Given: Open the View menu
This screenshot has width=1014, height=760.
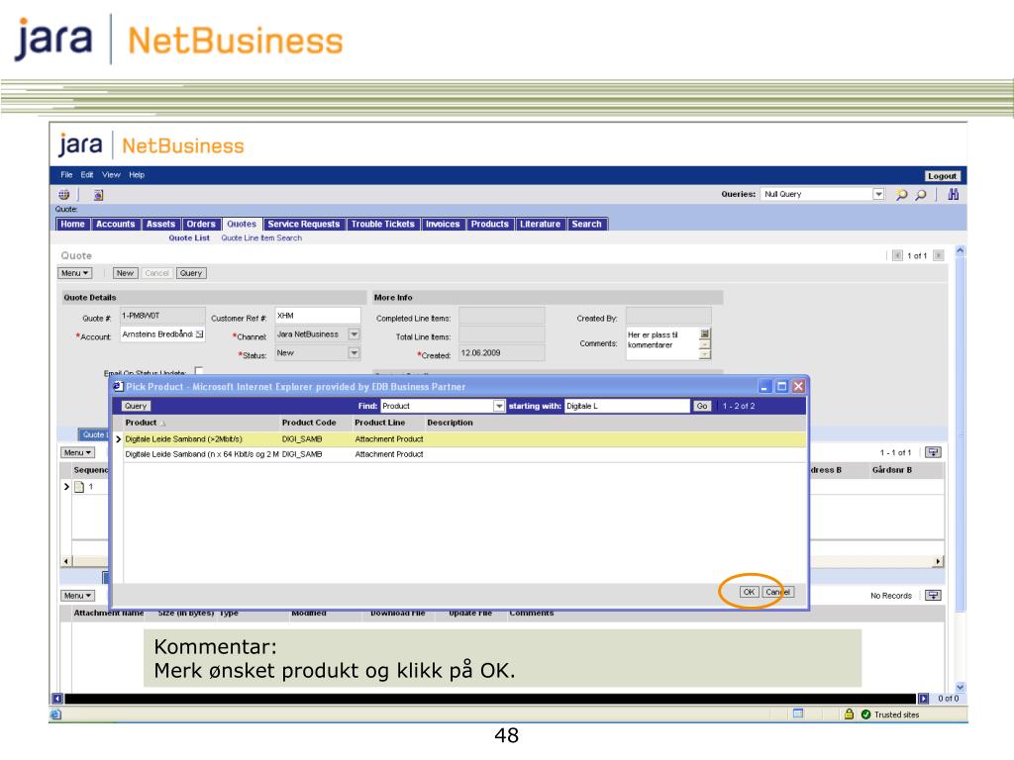Looking at the screenshot, I should click(x=111, y=174).
